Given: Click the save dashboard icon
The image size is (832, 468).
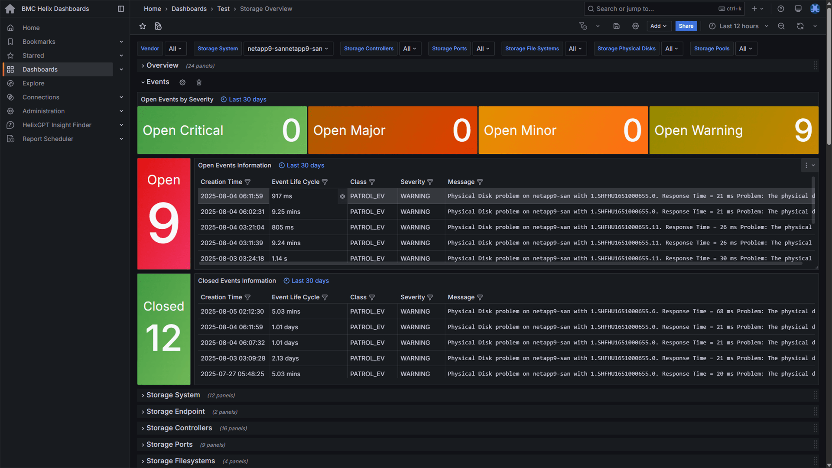Looking at the screenshot, I should 616,26.
